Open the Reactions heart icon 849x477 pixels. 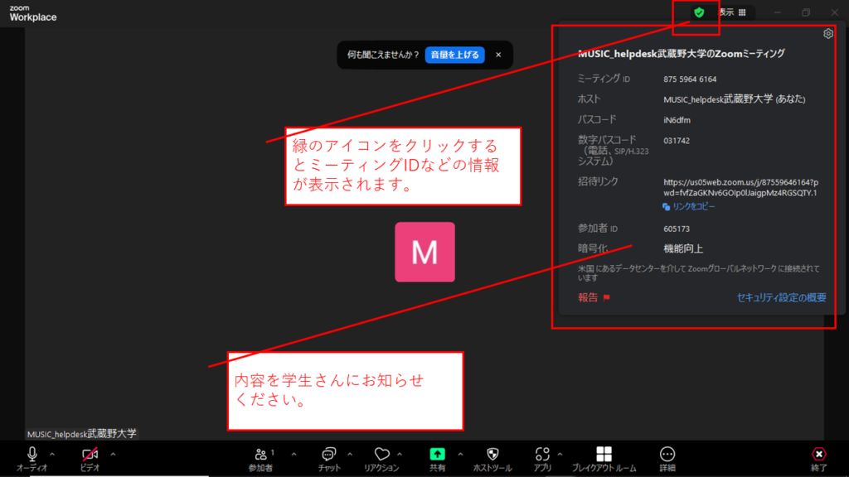click(x=381, y=454)
